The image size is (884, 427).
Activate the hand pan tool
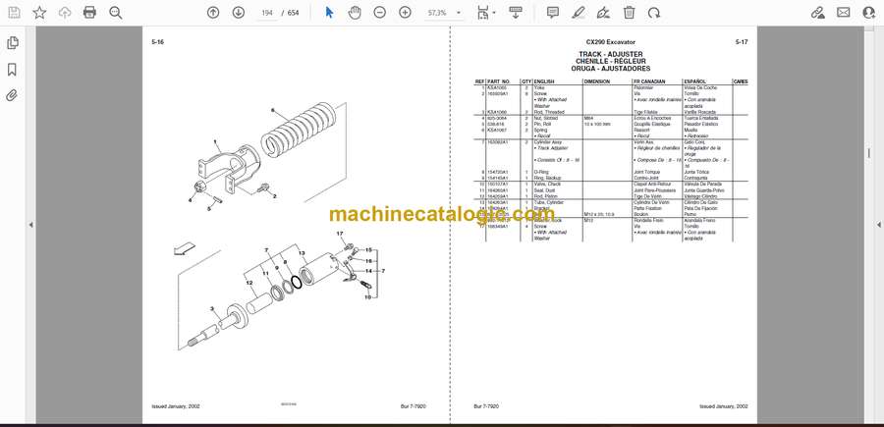coord(354,13)
